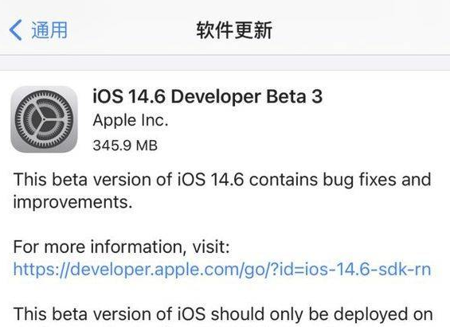This screenshot has height=327, width=450.
Task: Open the developer.apple.com release notes link
Action: click(x=222, y=270)
